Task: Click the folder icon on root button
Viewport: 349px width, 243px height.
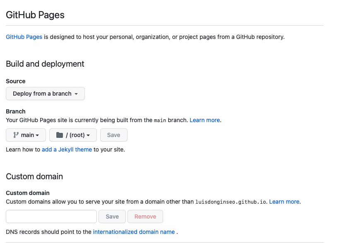Action: [x=60, y=135]
